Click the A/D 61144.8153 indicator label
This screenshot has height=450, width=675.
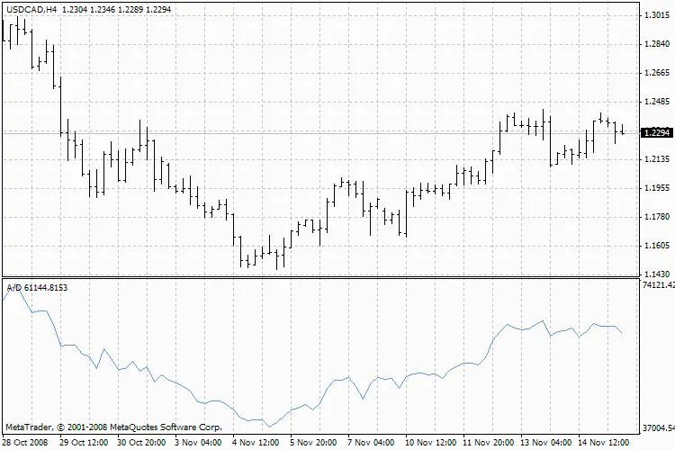(37, 287)
